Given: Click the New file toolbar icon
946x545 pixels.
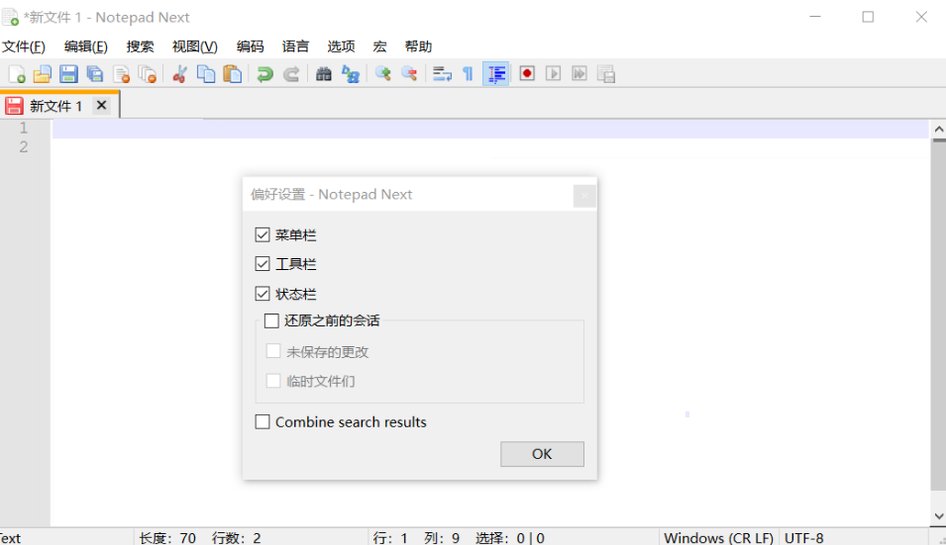Looking at the screenshot, I should [x=16, y=74].
